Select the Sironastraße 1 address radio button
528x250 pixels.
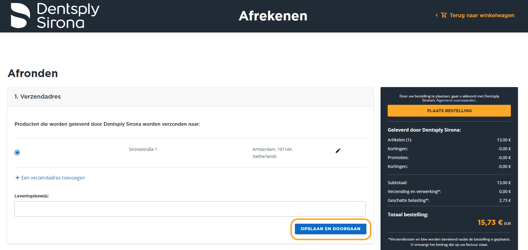(x=17, y=152)
